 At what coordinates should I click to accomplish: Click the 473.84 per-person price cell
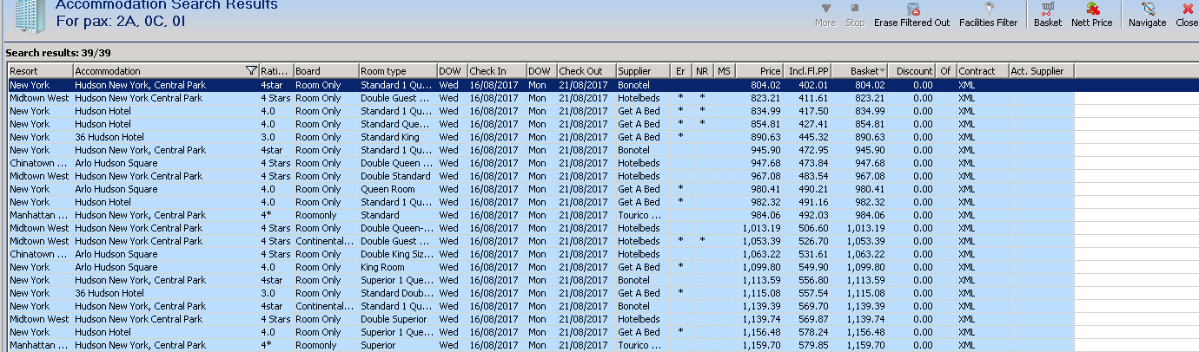(x=808, y=163)
